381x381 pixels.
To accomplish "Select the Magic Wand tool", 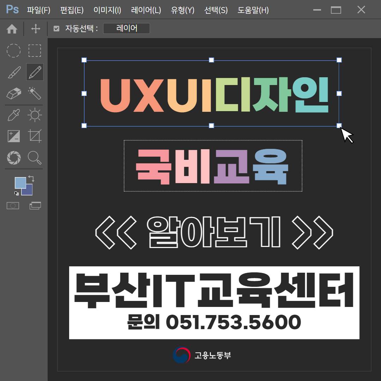I will click(34, 93).
